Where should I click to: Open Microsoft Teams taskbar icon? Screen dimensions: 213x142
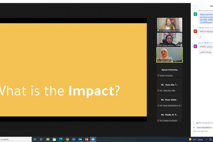click(x=73, y=139)
